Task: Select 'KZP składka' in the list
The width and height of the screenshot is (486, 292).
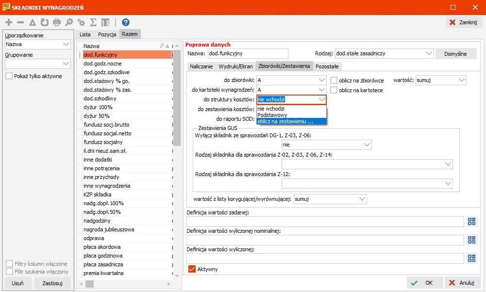Action: tap(127, 195)
